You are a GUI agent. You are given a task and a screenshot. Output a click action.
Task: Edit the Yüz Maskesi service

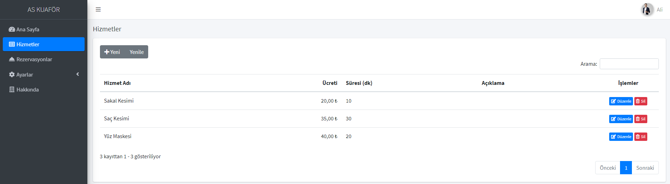click(x=621, y=137)
